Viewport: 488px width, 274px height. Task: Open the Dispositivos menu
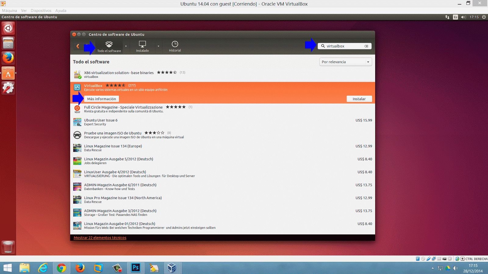coord(41,10)
